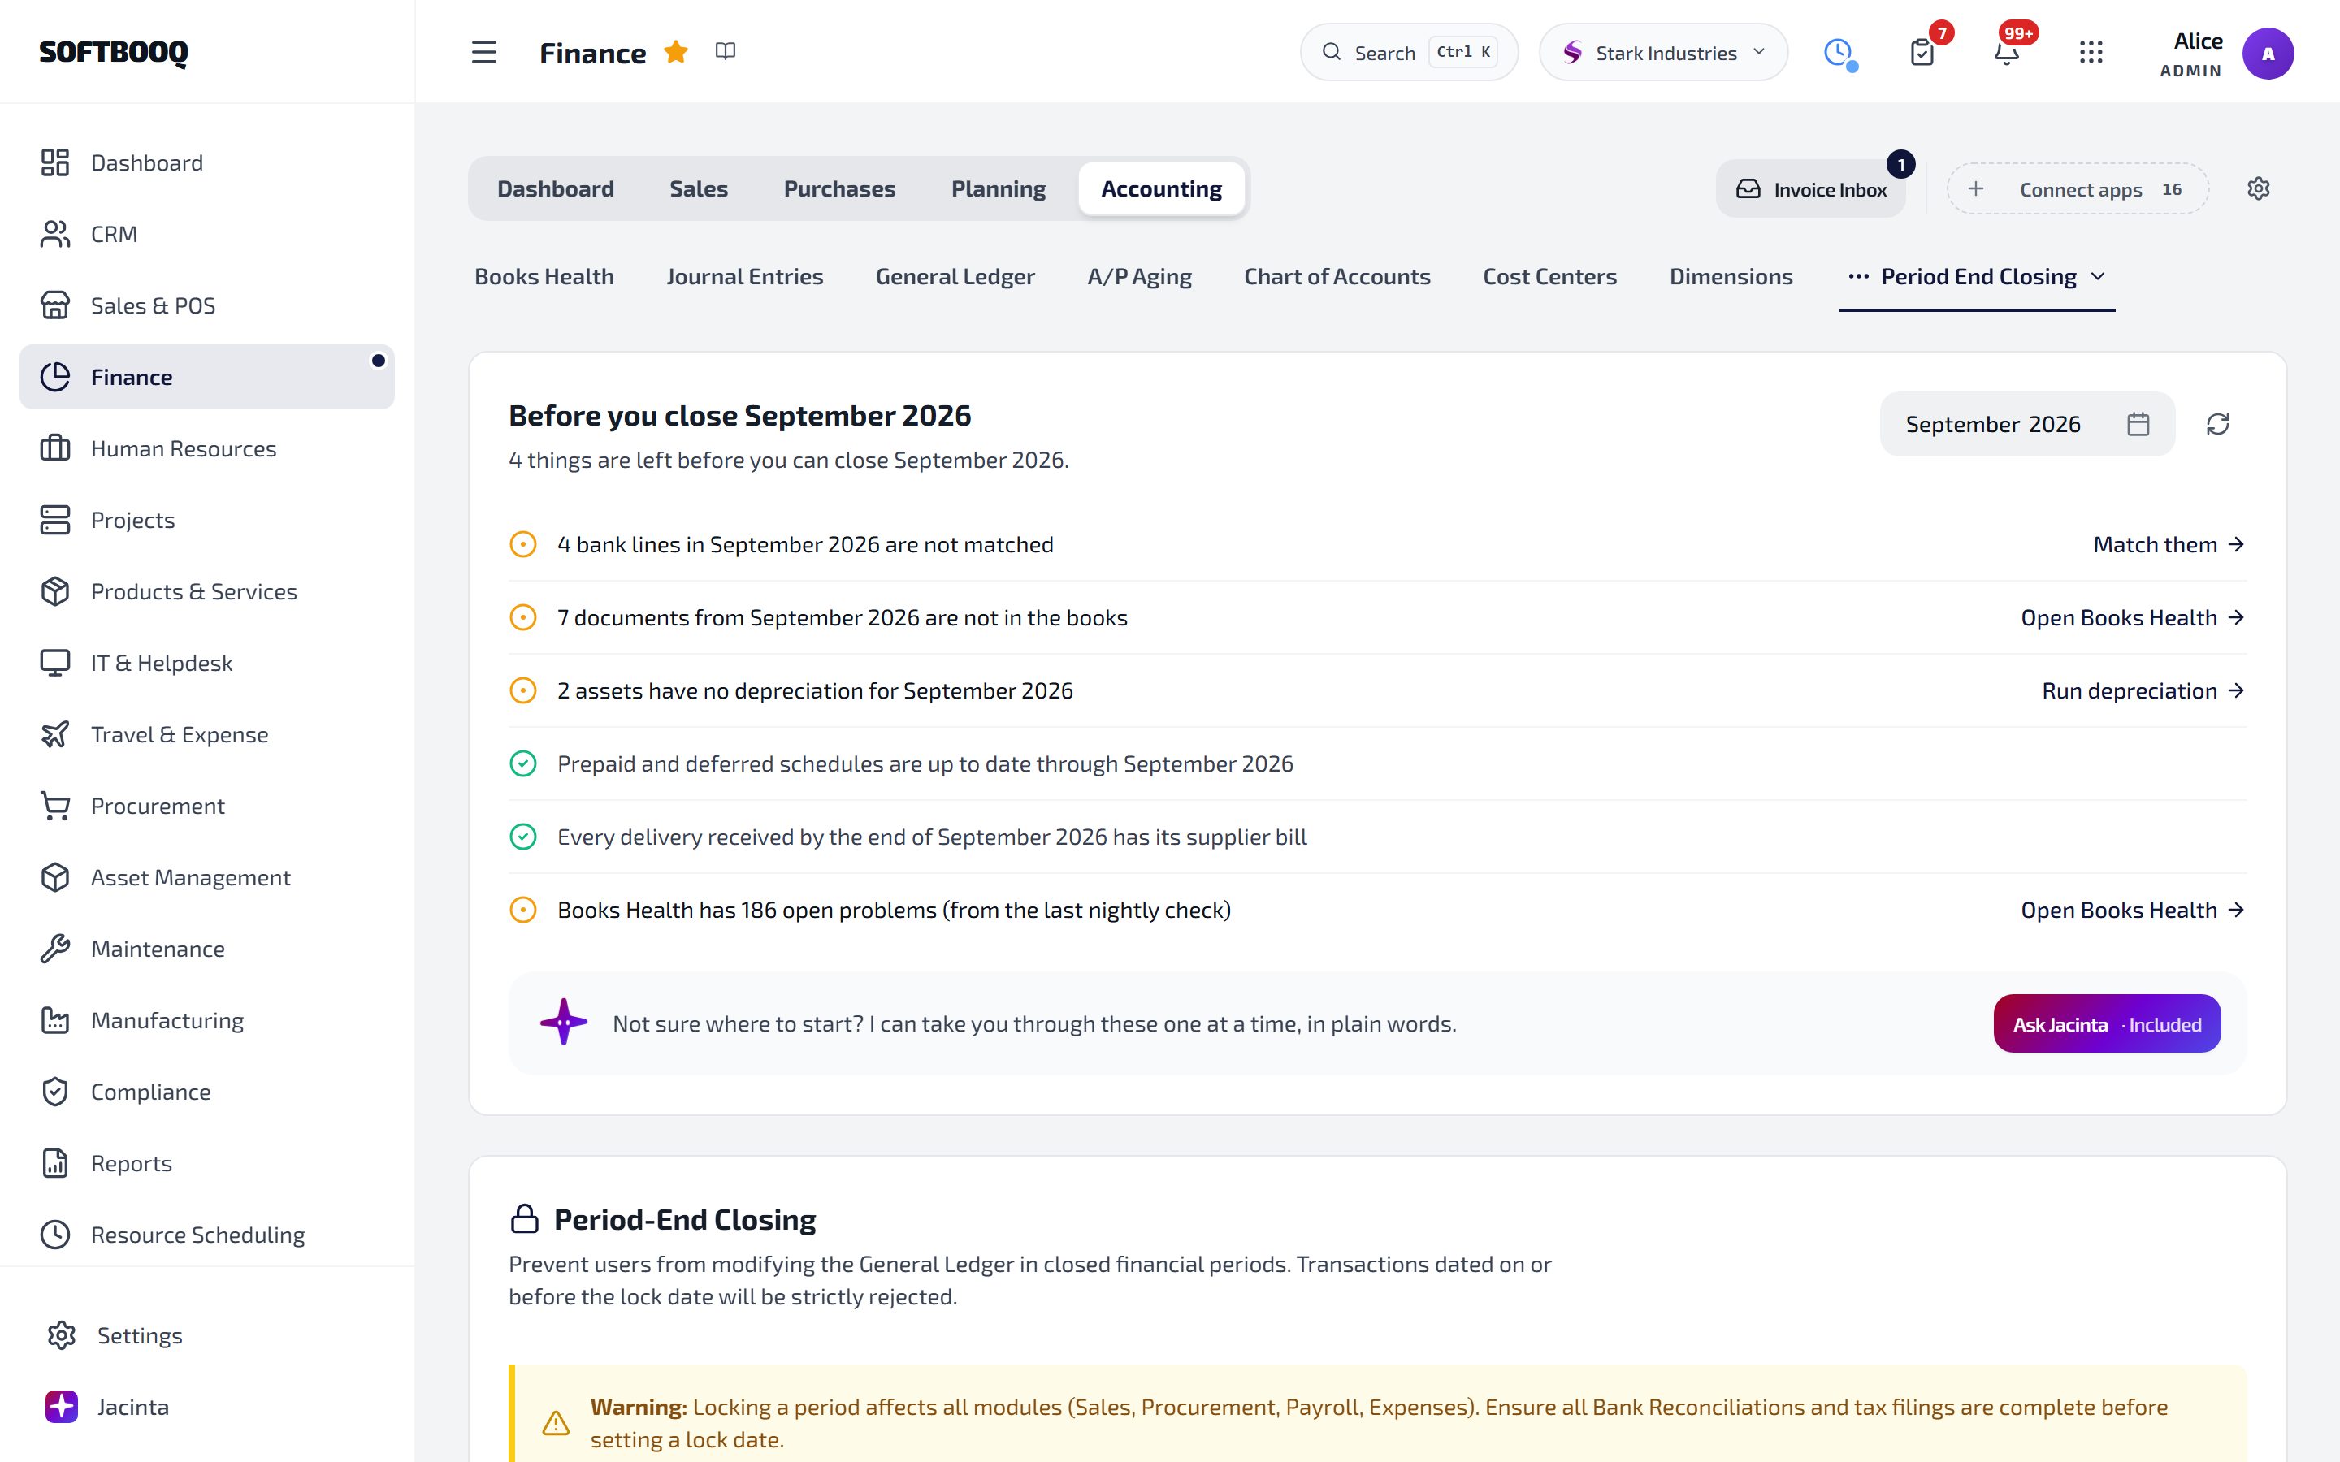Open the Journal Entries sub-tab
This screenshot has width=2340, height=1462.
tap(744, 276)
